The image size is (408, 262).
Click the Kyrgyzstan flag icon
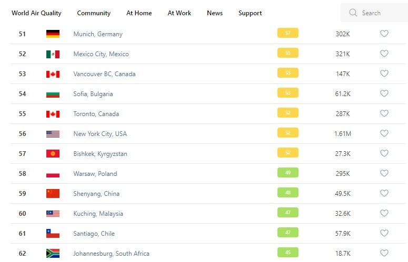click(53, 154)
